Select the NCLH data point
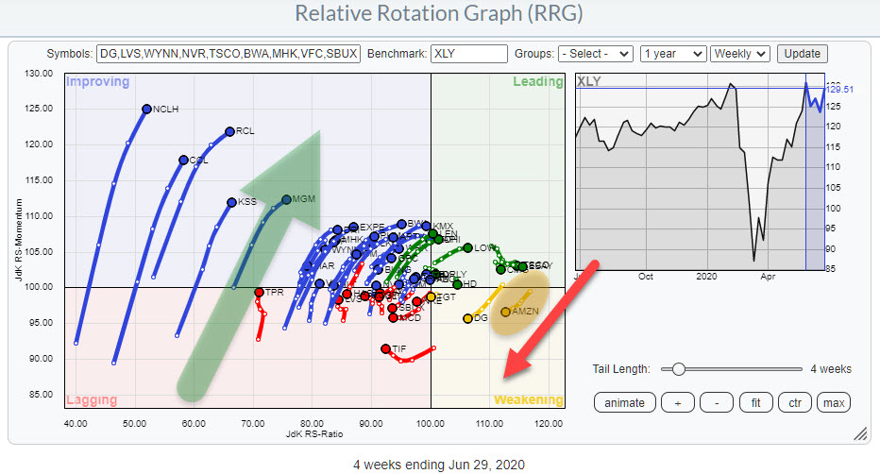The width and height of the screenshot is (880, 474). pyautogui.click(x=146, y=110)
